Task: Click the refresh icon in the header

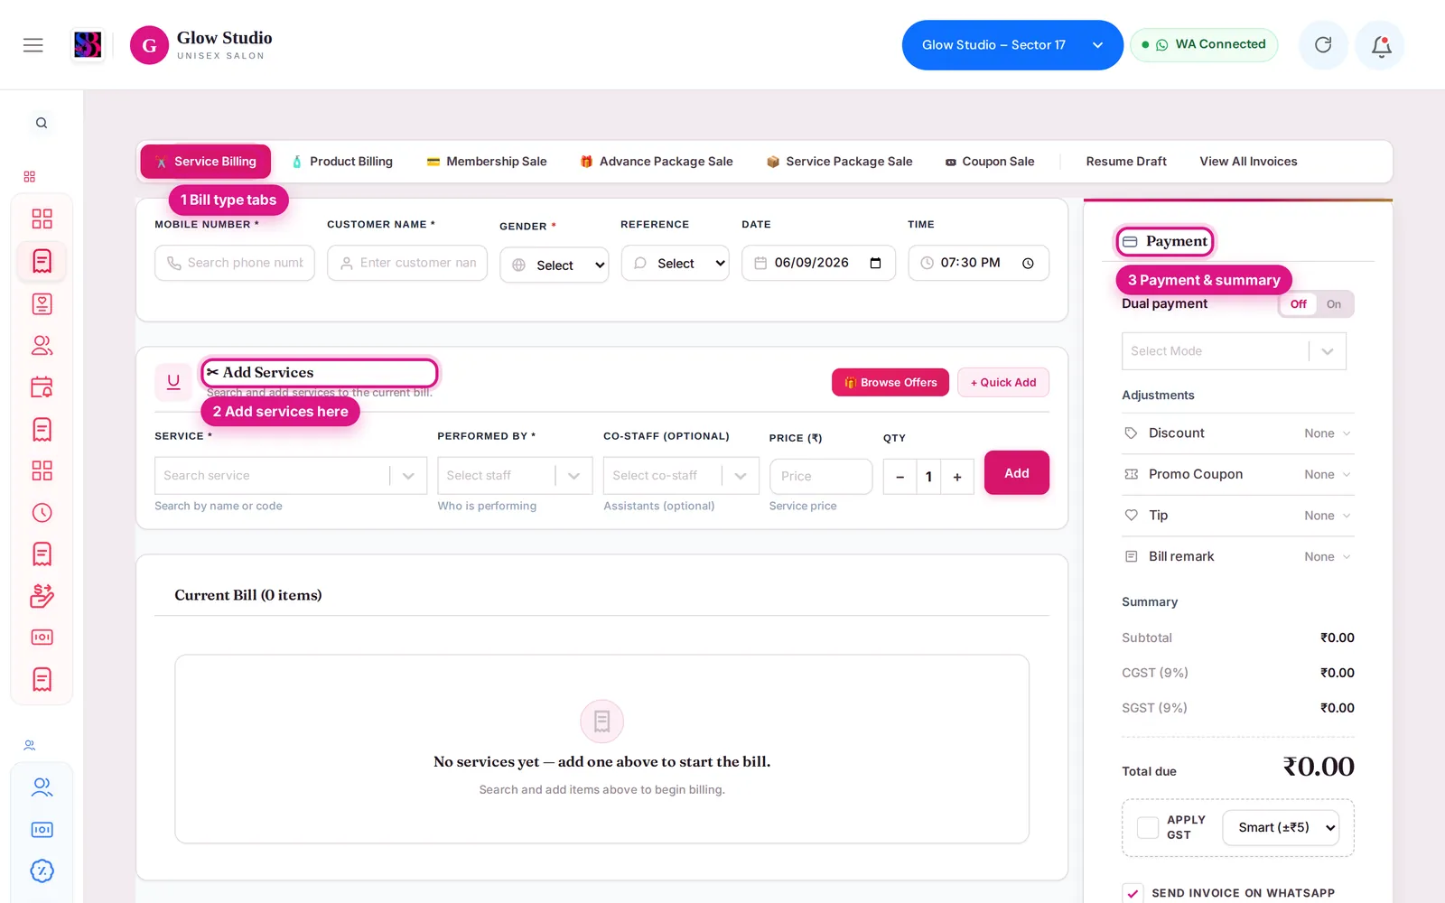Action: [1323, 45]
